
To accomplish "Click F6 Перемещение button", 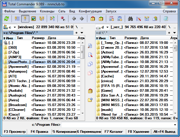I will [x=89, y=132].
